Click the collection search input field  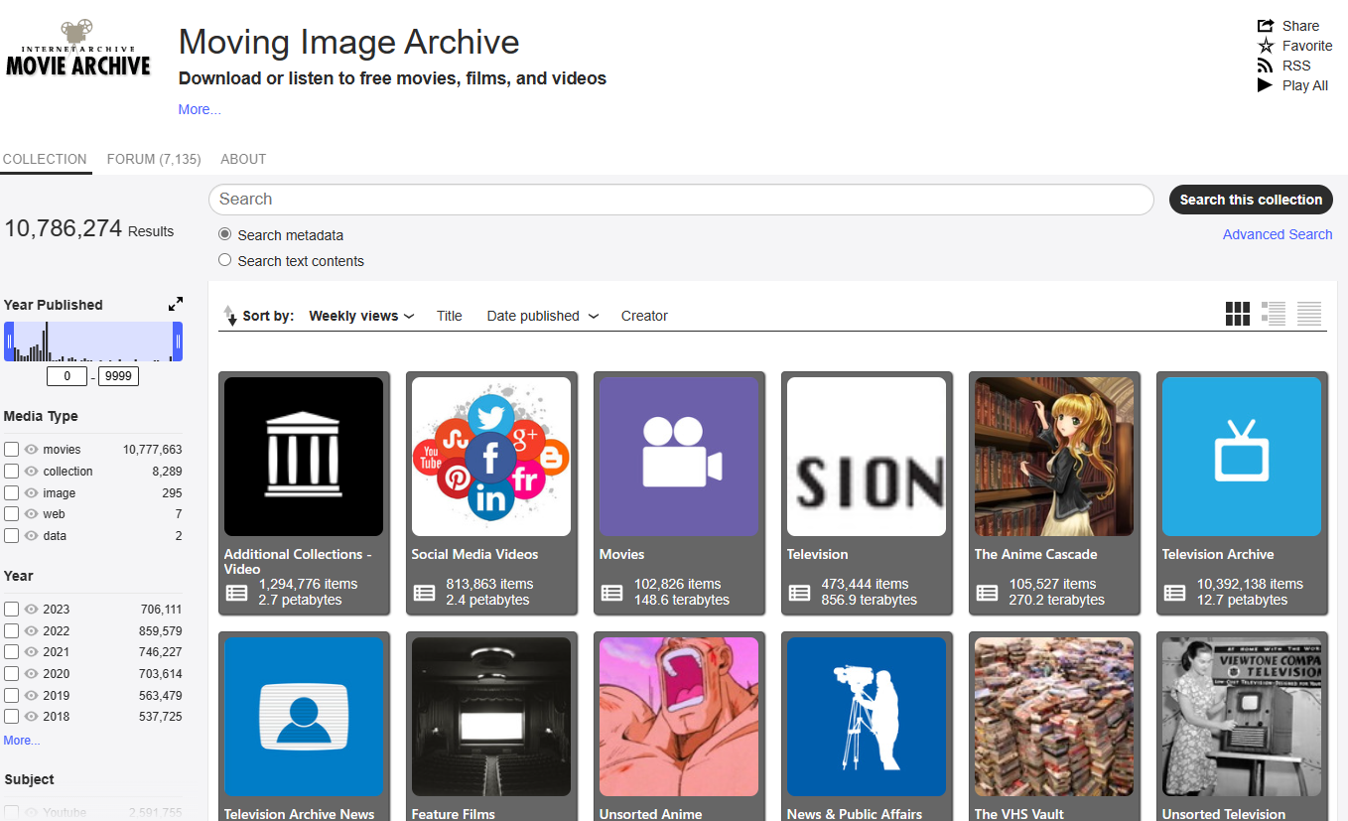[x=681, y=200]
